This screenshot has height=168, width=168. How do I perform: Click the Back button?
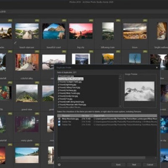(x=118, y=165)
